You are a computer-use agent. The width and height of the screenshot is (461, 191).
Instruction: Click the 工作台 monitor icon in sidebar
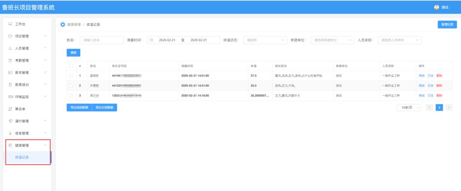(10, 24)
